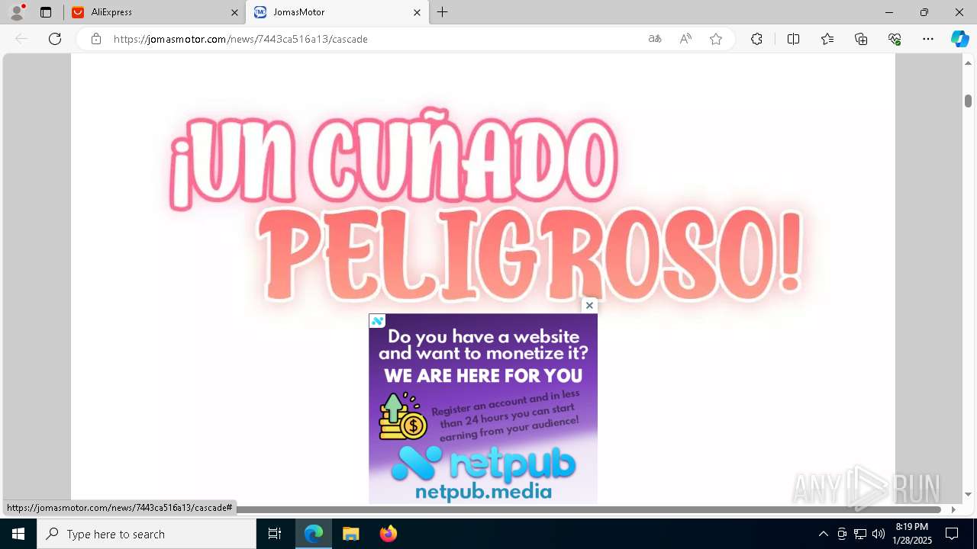The image size is (977, 549).
Task: Open the tab actions menu icon
Action: [46, 12]
